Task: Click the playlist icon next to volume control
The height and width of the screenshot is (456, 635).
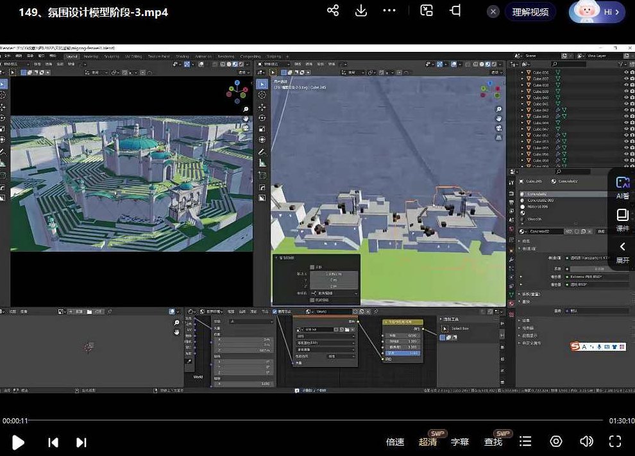Action: (525, 441)
